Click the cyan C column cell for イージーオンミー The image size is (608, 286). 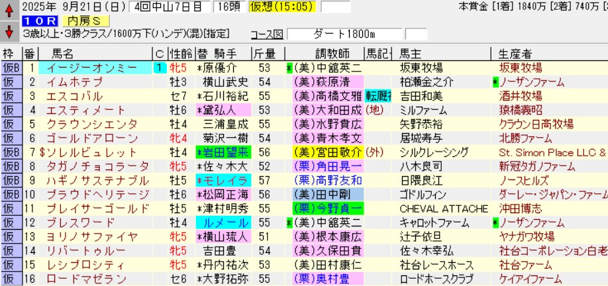160,68
